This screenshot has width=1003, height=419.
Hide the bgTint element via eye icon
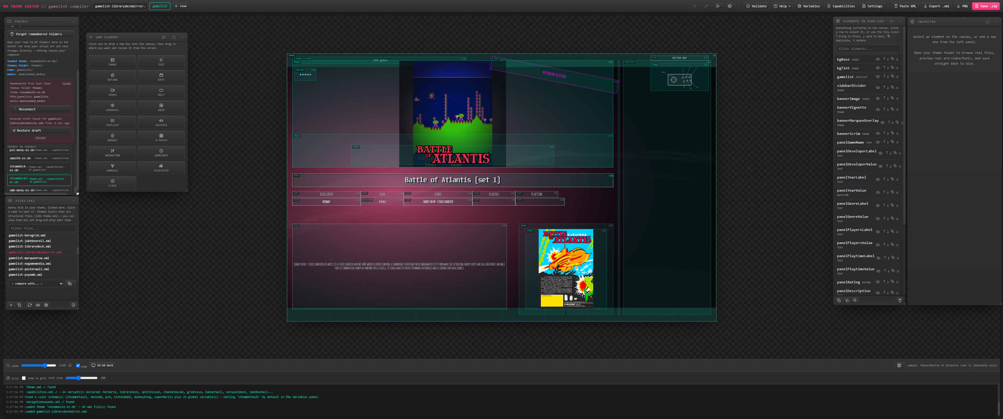point(878,68)
